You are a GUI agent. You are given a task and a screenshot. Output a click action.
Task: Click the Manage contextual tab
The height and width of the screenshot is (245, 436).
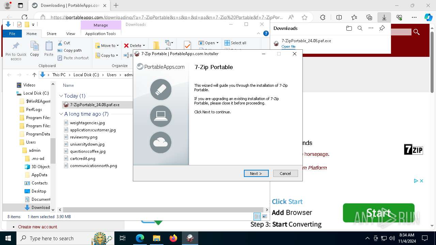click(101, 25)
